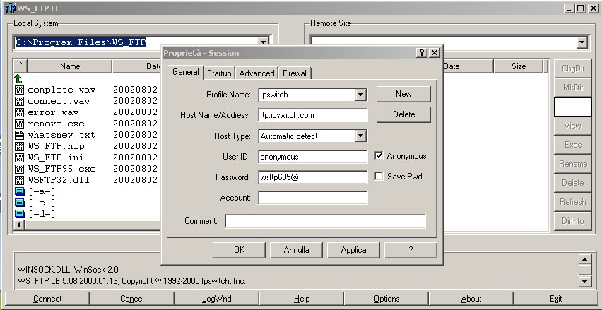Enable the Save Pwd checkbox
The width and height of the screenshot is (602, 310).
click(x=379, y=177)
